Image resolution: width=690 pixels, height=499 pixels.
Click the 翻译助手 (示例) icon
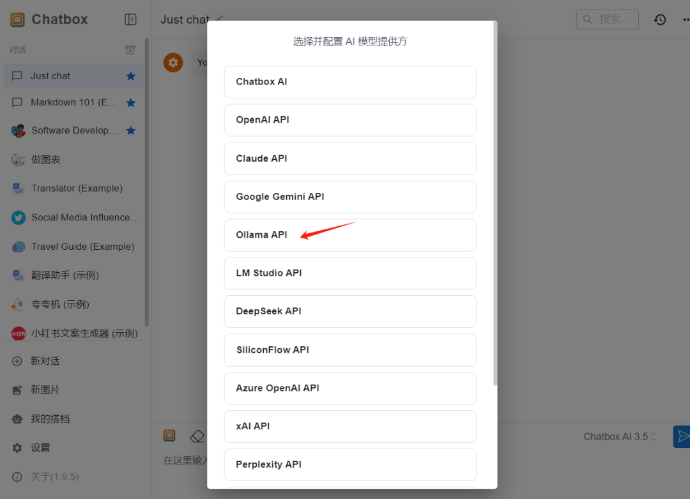pyautogui.click(x=18, y=275)
